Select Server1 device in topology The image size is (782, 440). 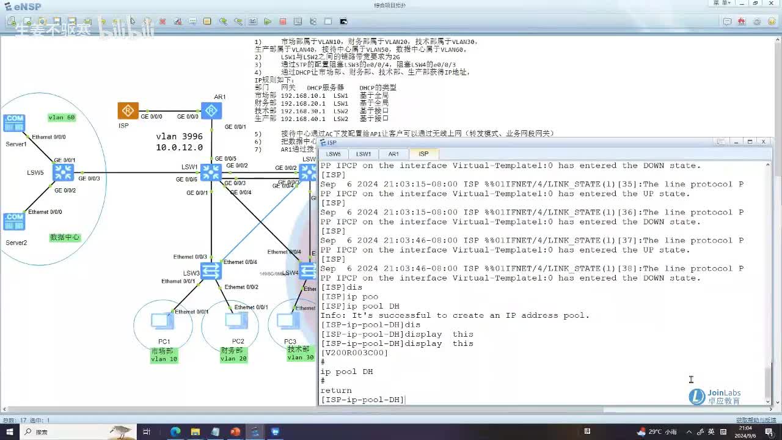14,123
